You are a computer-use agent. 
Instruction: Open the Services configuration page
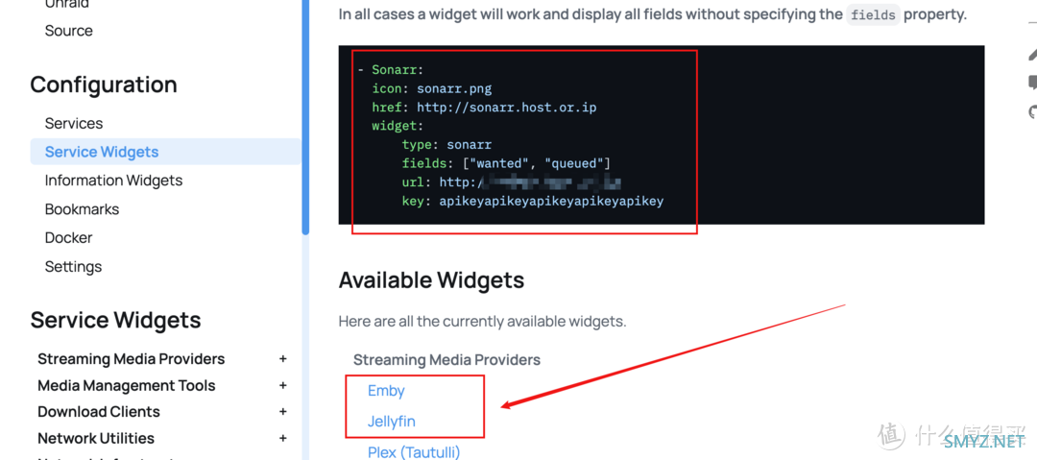point(73,123)
